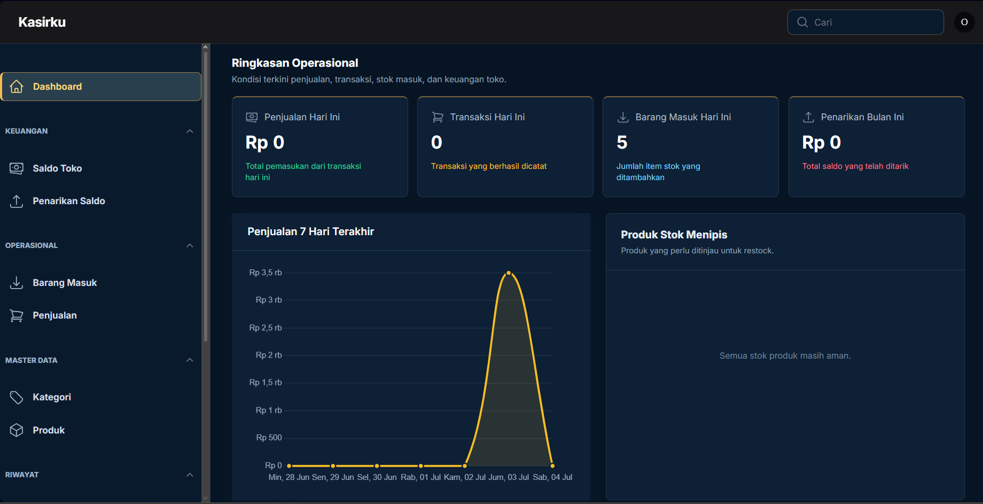
Task: Collapse the KEUANGAN section
Action: click(x=190, y=131)
